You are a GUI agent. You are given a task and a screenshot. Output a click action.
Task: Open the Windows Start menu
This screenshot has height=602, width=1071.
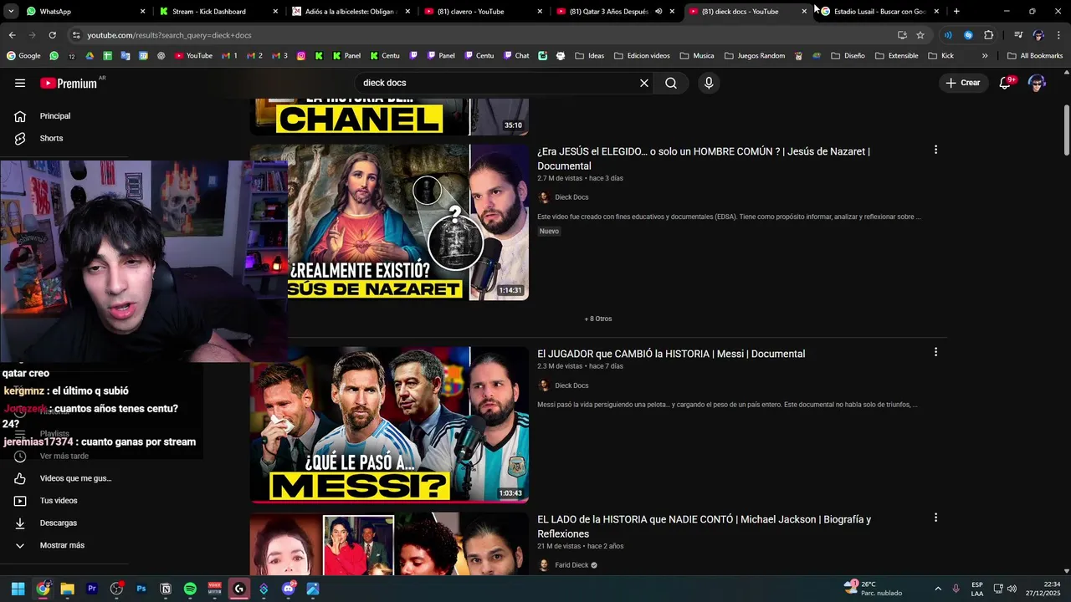tap(18, 589)
